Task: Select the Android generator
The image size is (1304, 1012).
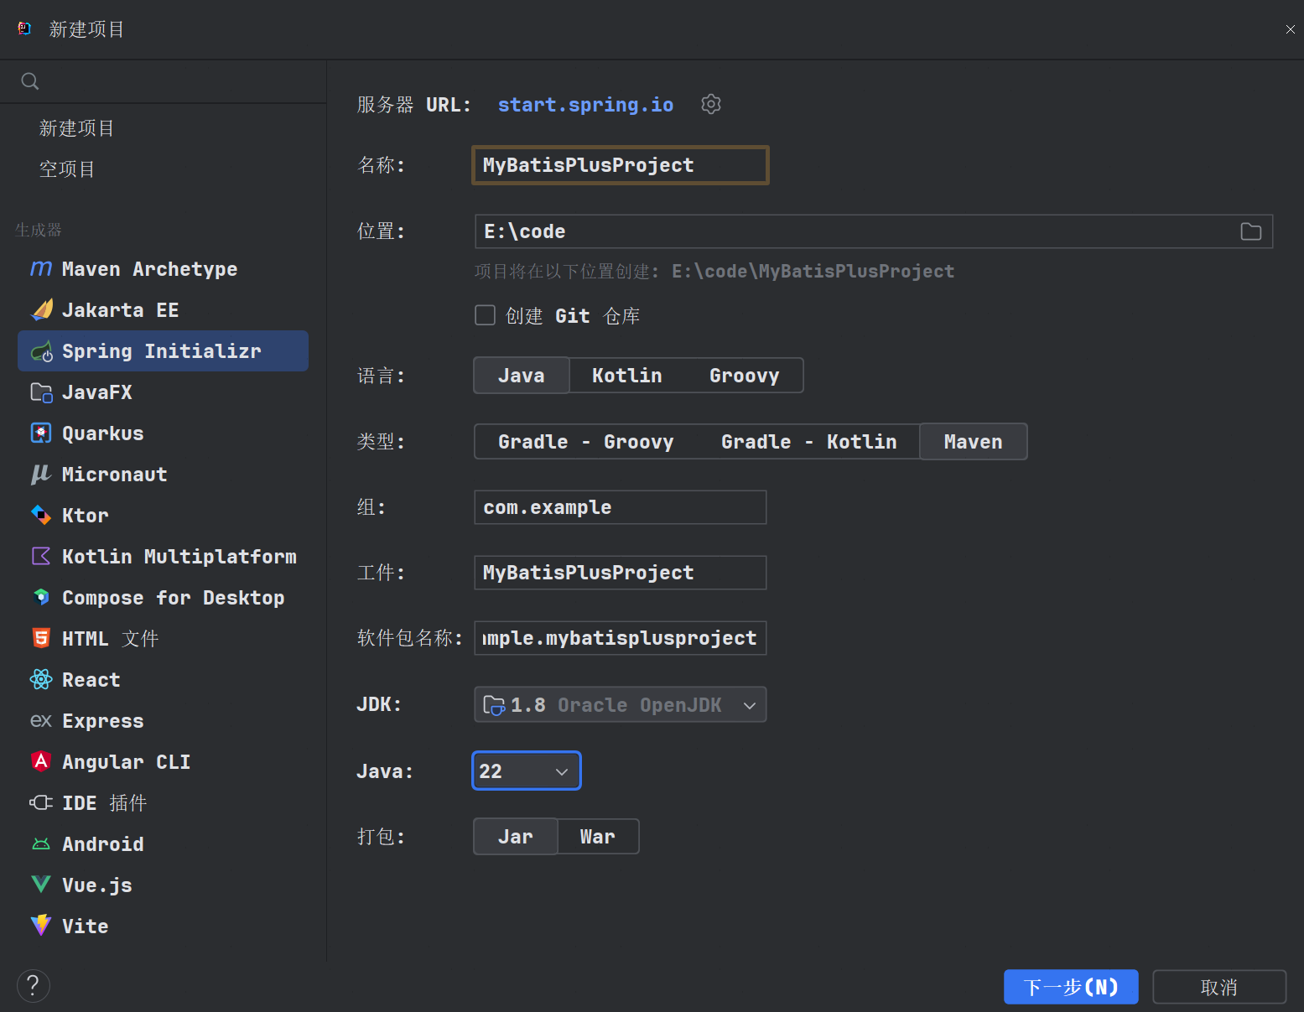Action: click(x=164, y=844)
